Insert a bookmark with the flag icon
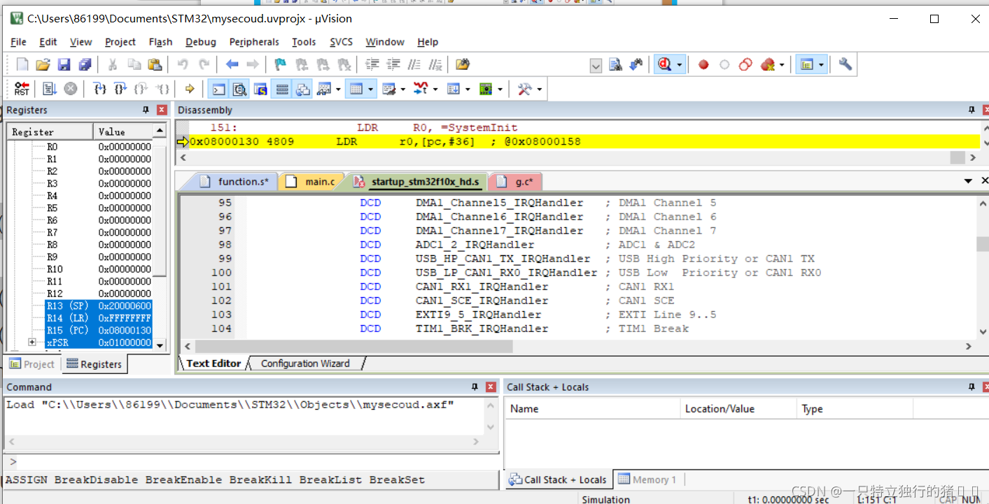Image resolution: width=989 pixels, height=504 pixels. tap(280, 65)
